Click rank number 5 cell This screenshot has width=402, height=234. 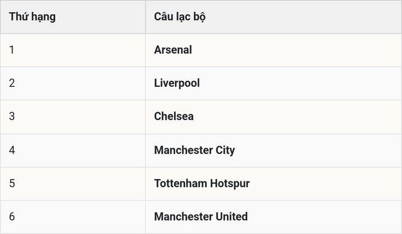coord(73,184)
